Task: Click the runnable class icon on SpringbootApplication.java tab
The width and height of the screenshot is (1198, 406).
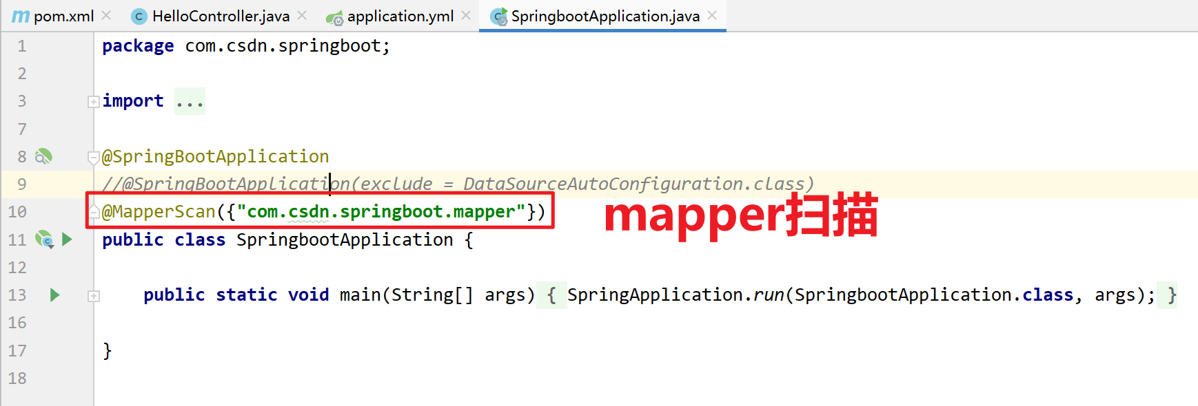Action: tap(499, 17)
